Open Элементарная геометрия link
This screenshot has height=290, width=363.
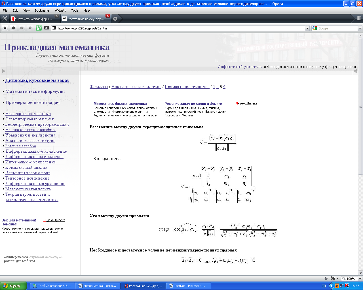pyautogui.click(x=29, y=119)
